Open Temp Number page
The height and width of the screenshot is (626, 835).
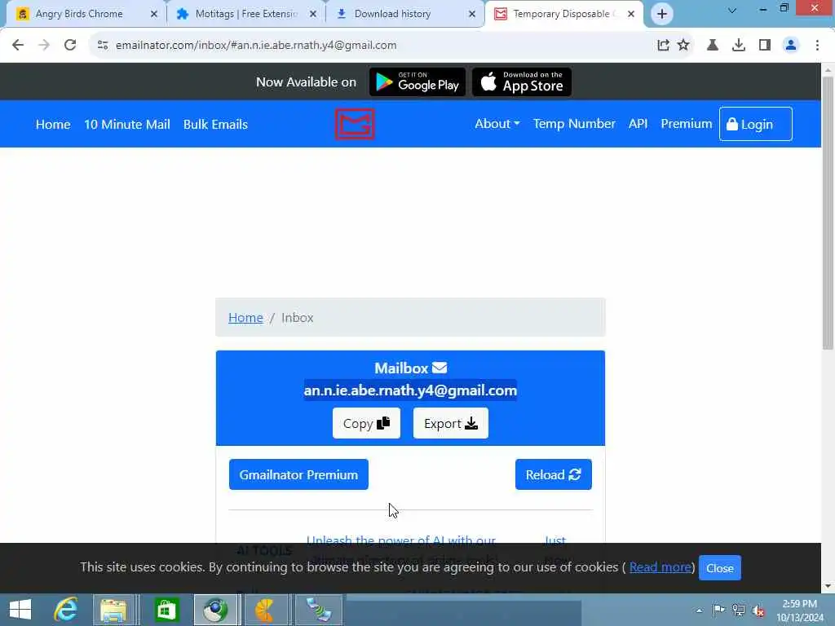pyautogui.click(x=574, y=124)
